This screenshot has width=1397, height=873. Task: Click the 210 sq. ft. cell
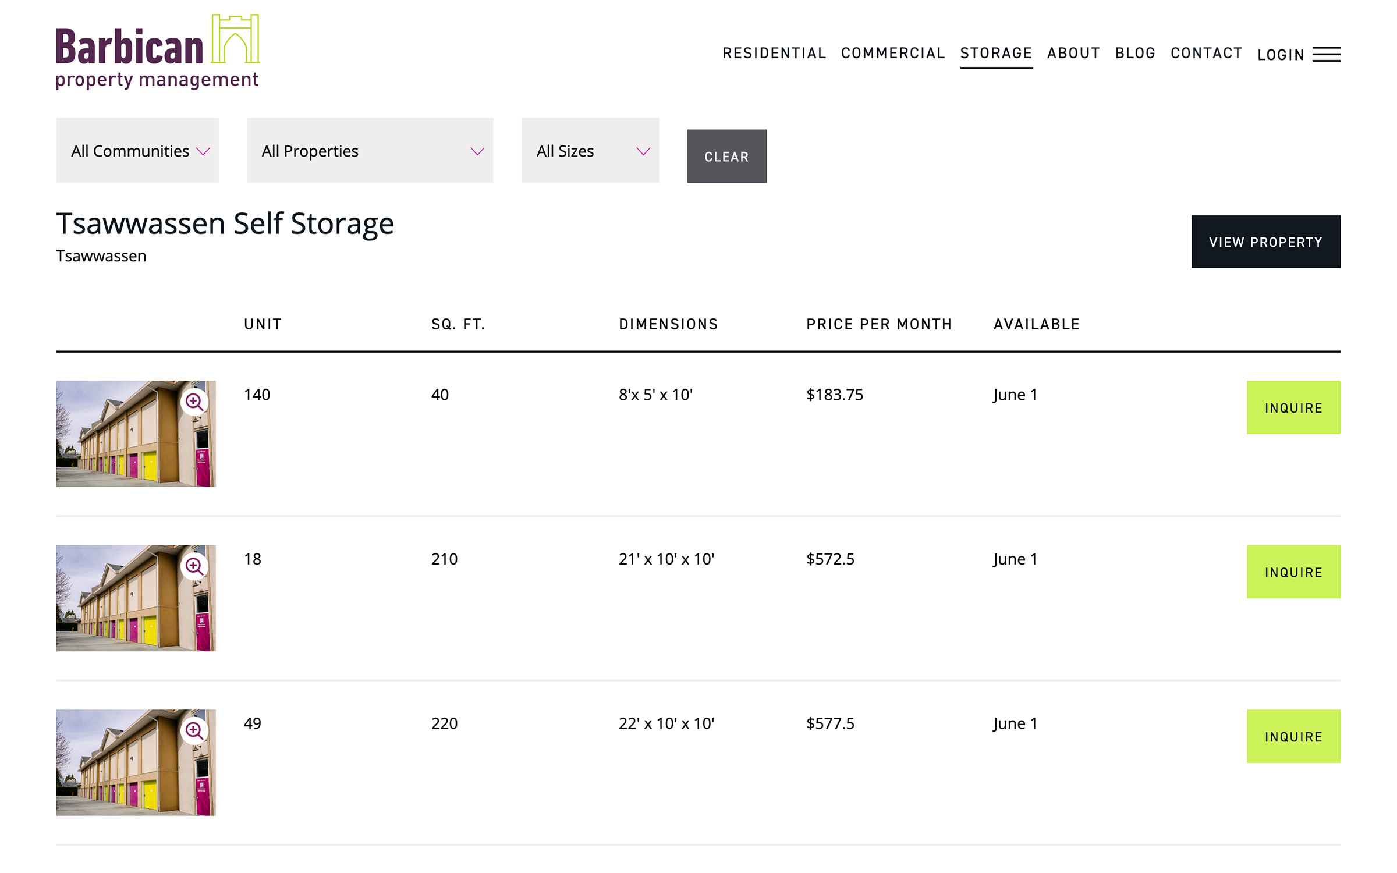pyautogui.click(x=444, y=559)
